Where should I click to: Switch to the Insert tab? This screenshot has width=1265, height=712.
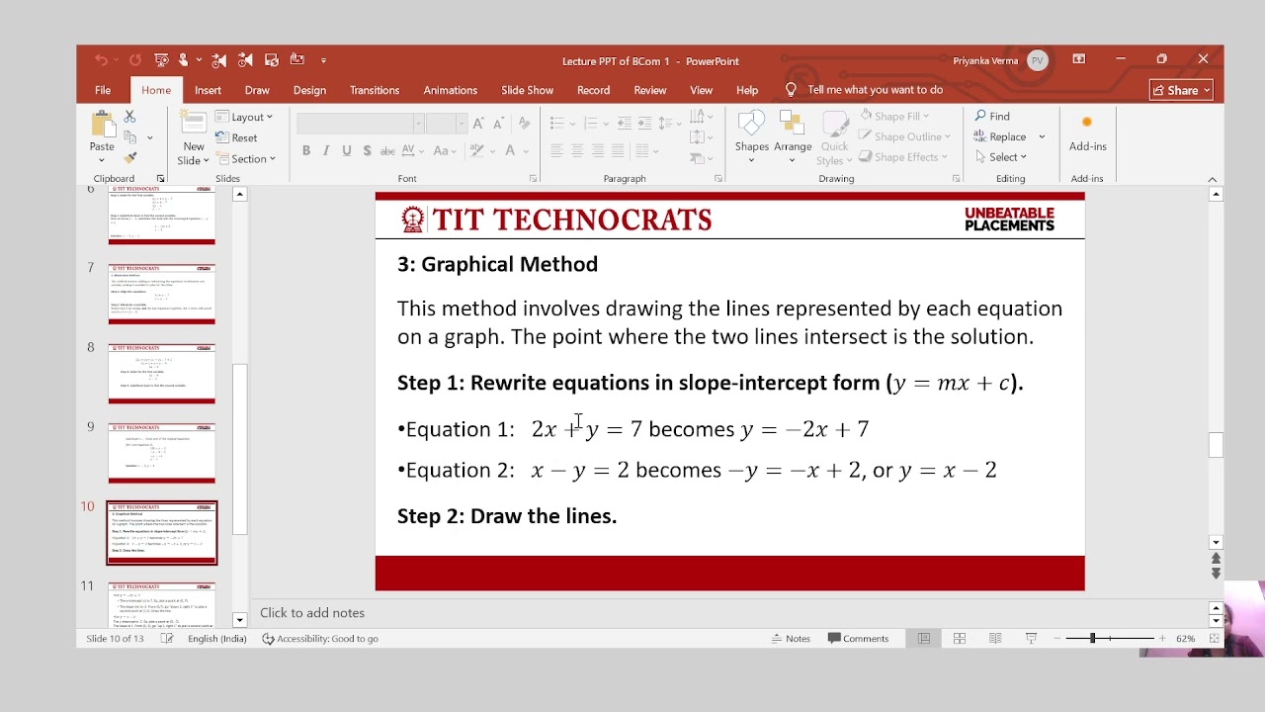click(208, 90)
